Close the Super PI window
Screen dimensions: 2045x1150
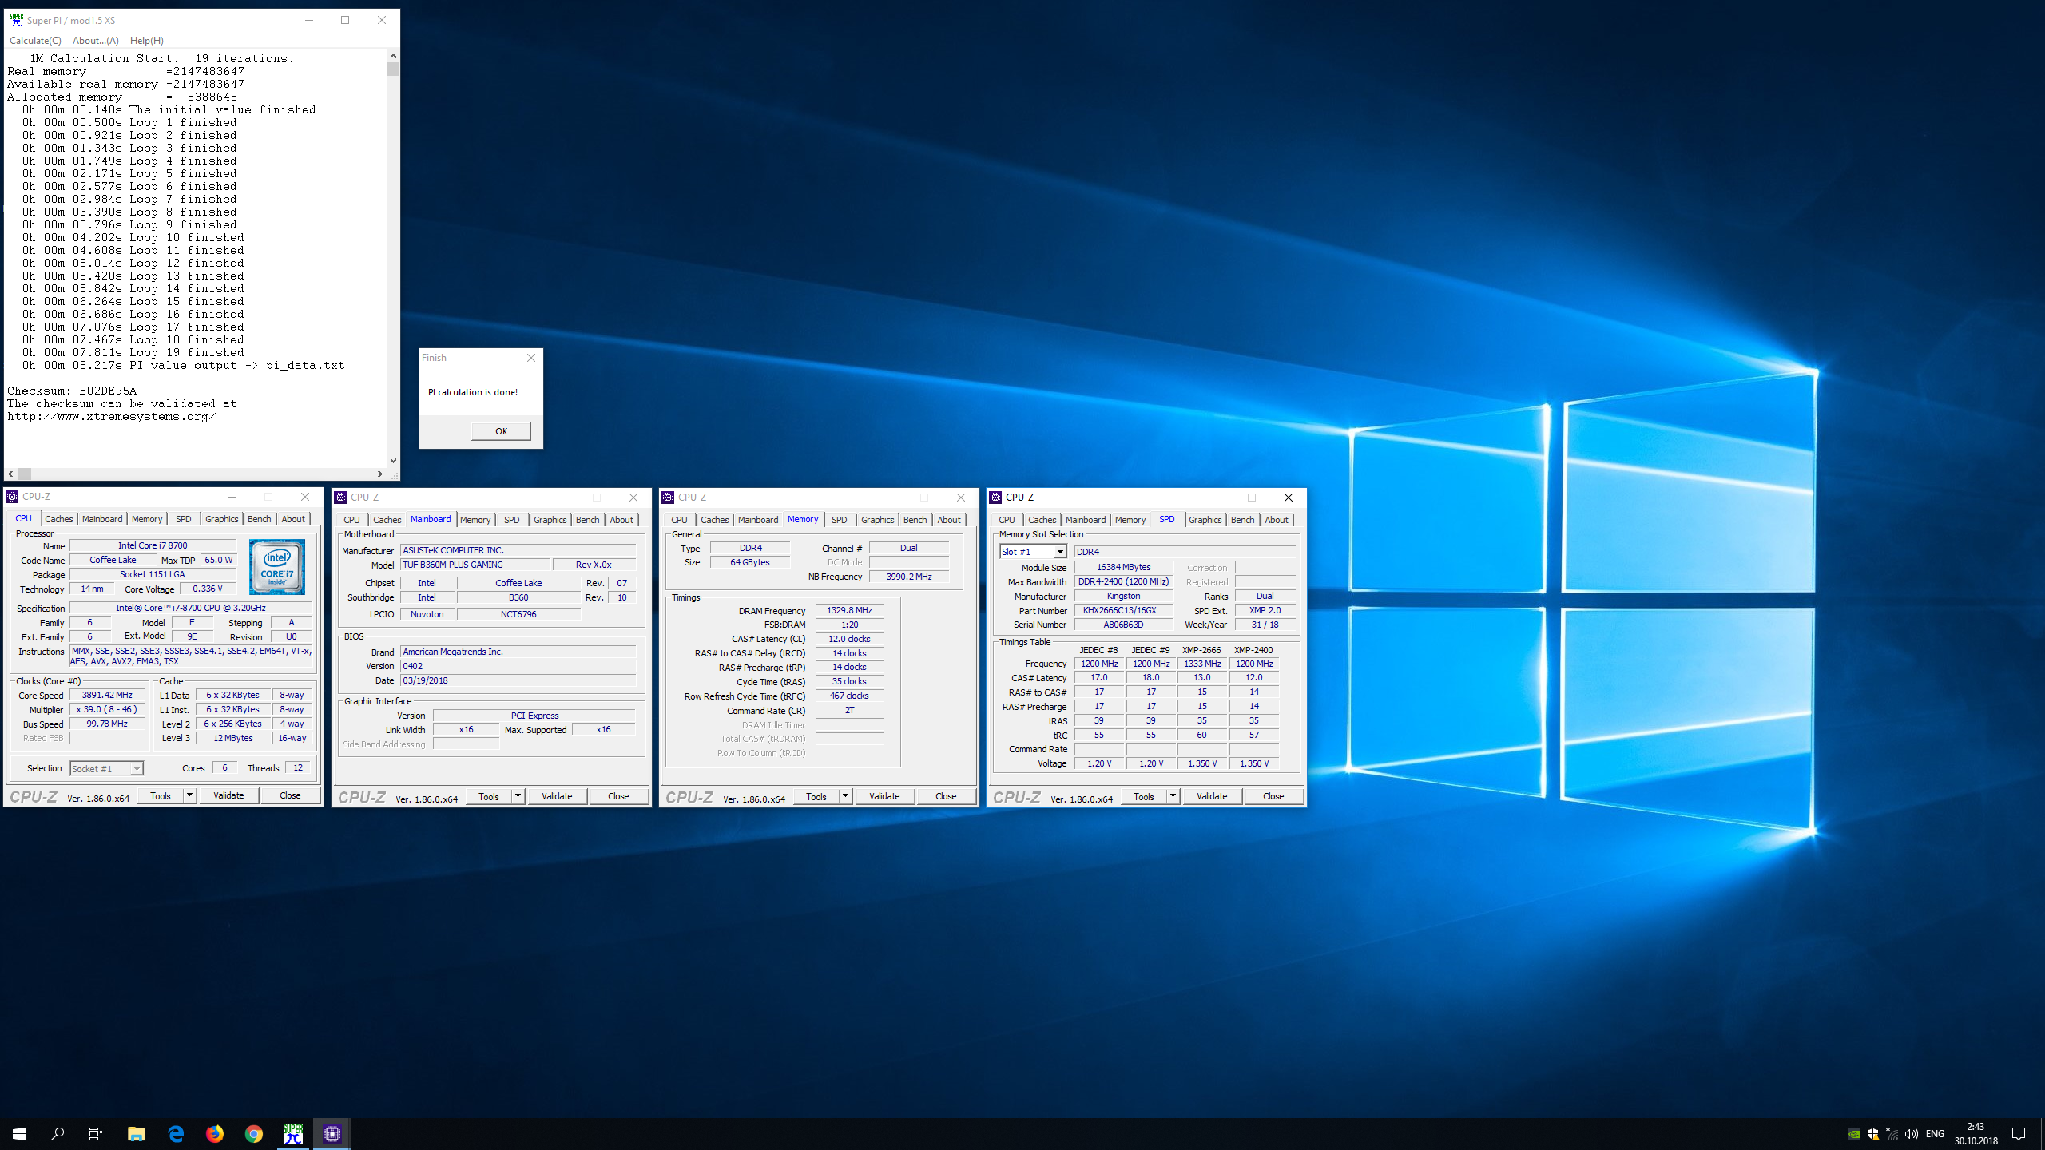(382, 20)
